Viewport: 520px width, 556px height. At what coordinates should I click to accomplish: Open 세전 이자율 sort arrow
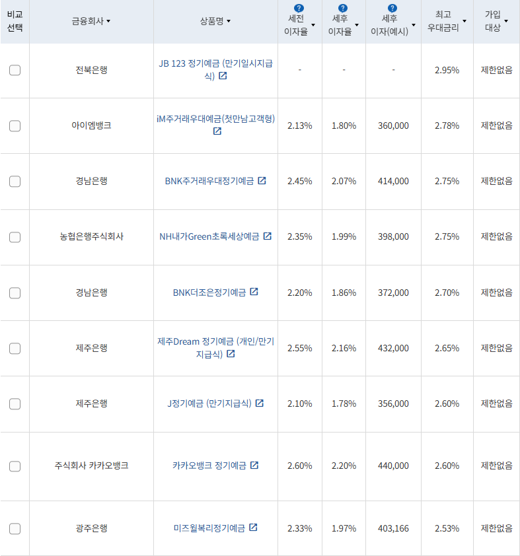(313, 25)
